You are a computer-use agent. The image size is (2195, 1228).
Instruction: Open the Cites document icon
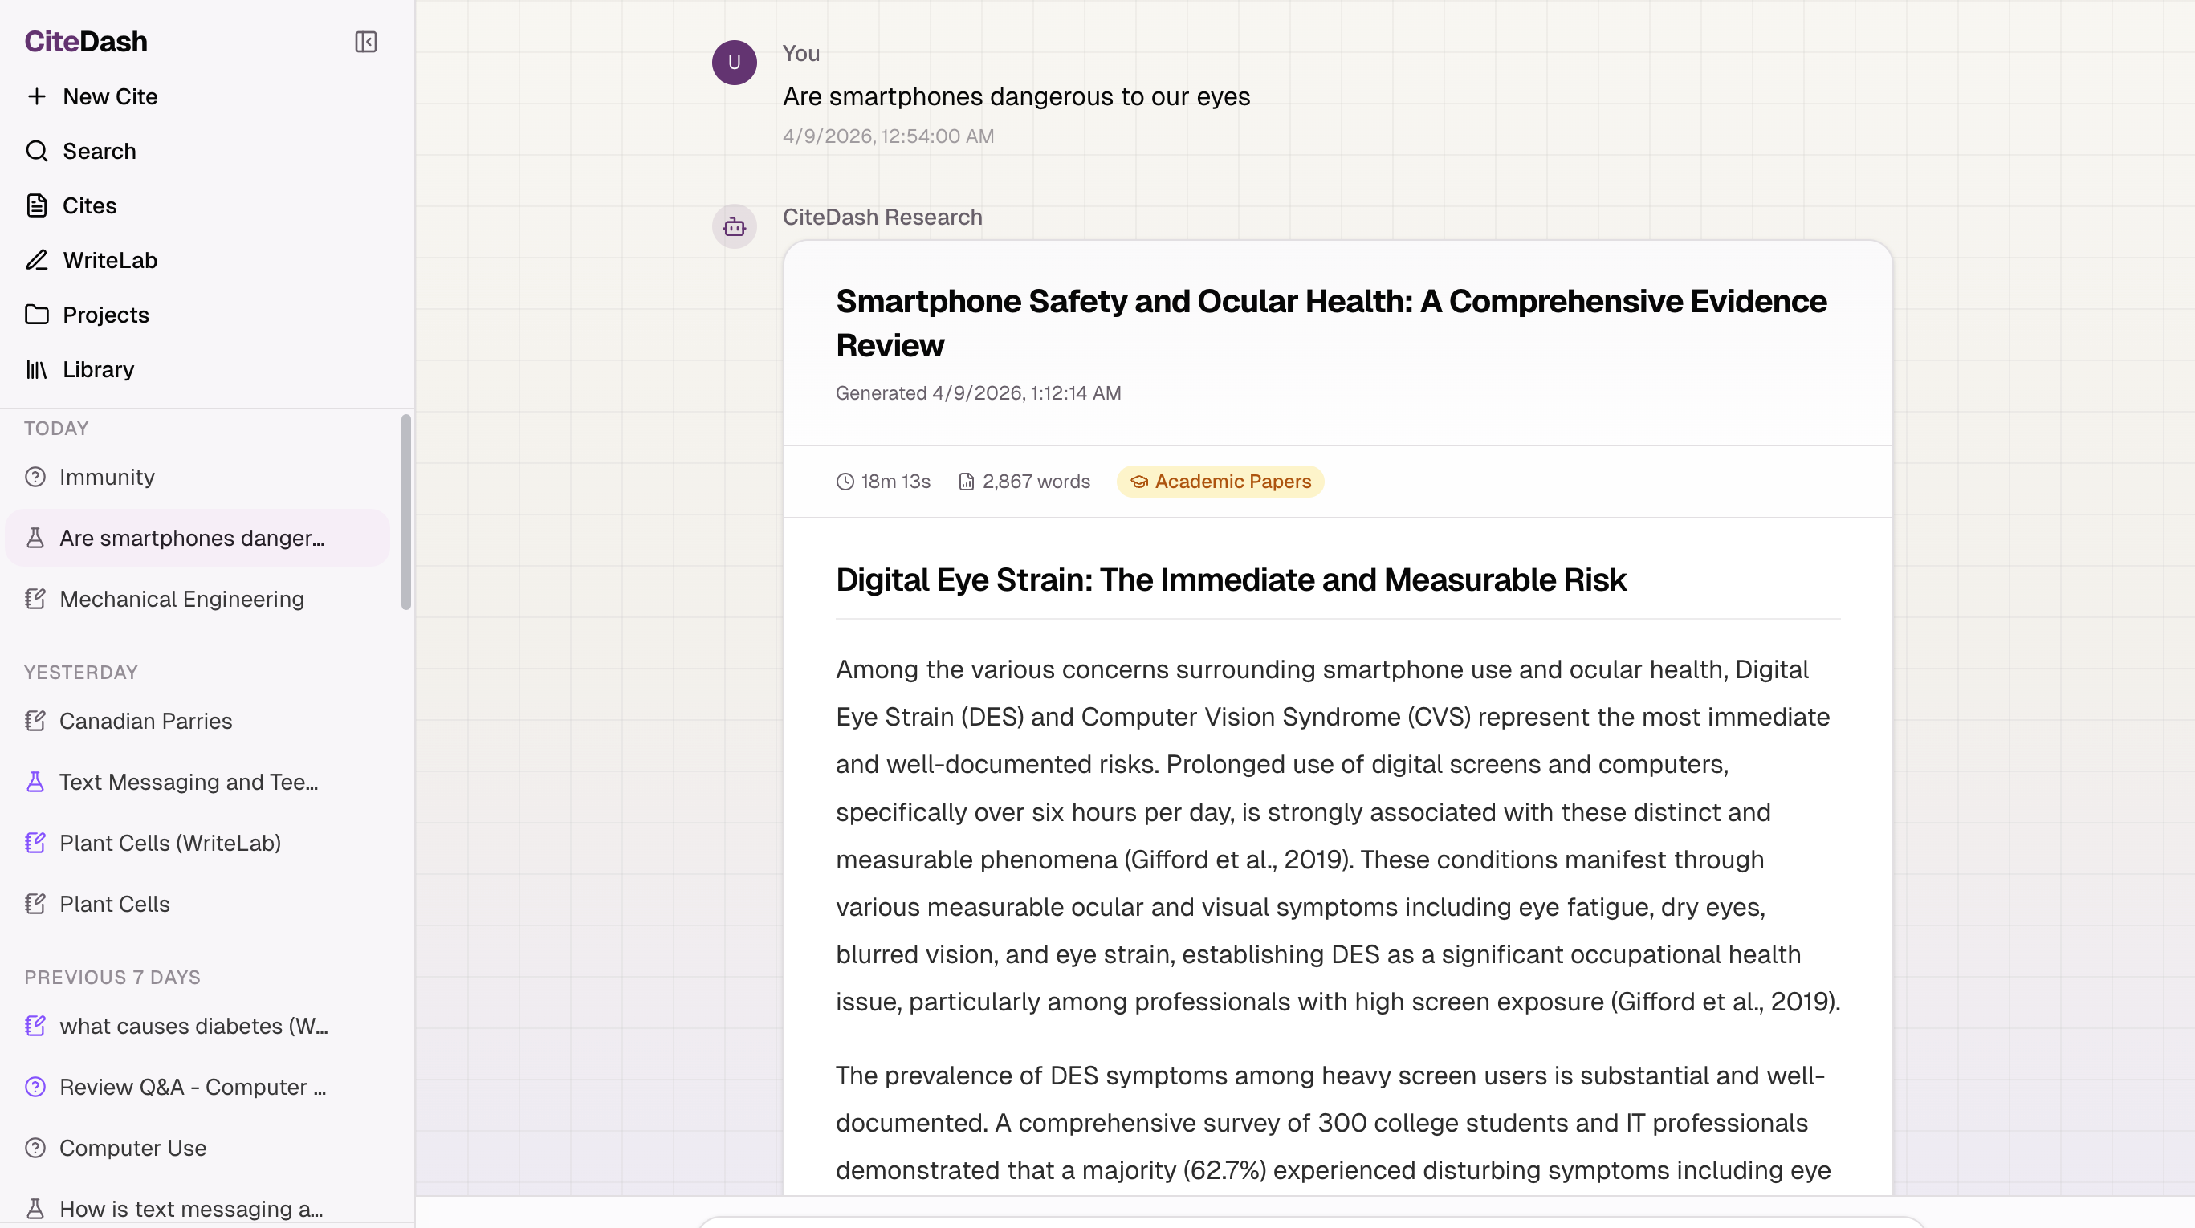click(37, 205)
